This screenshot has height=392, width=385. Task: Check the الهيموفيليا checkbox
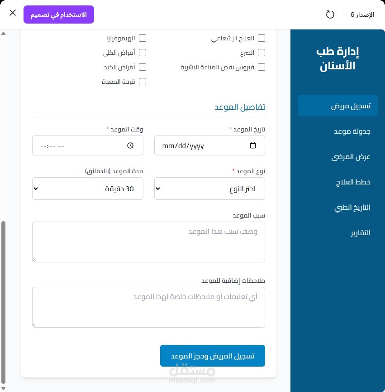(143, 38)
